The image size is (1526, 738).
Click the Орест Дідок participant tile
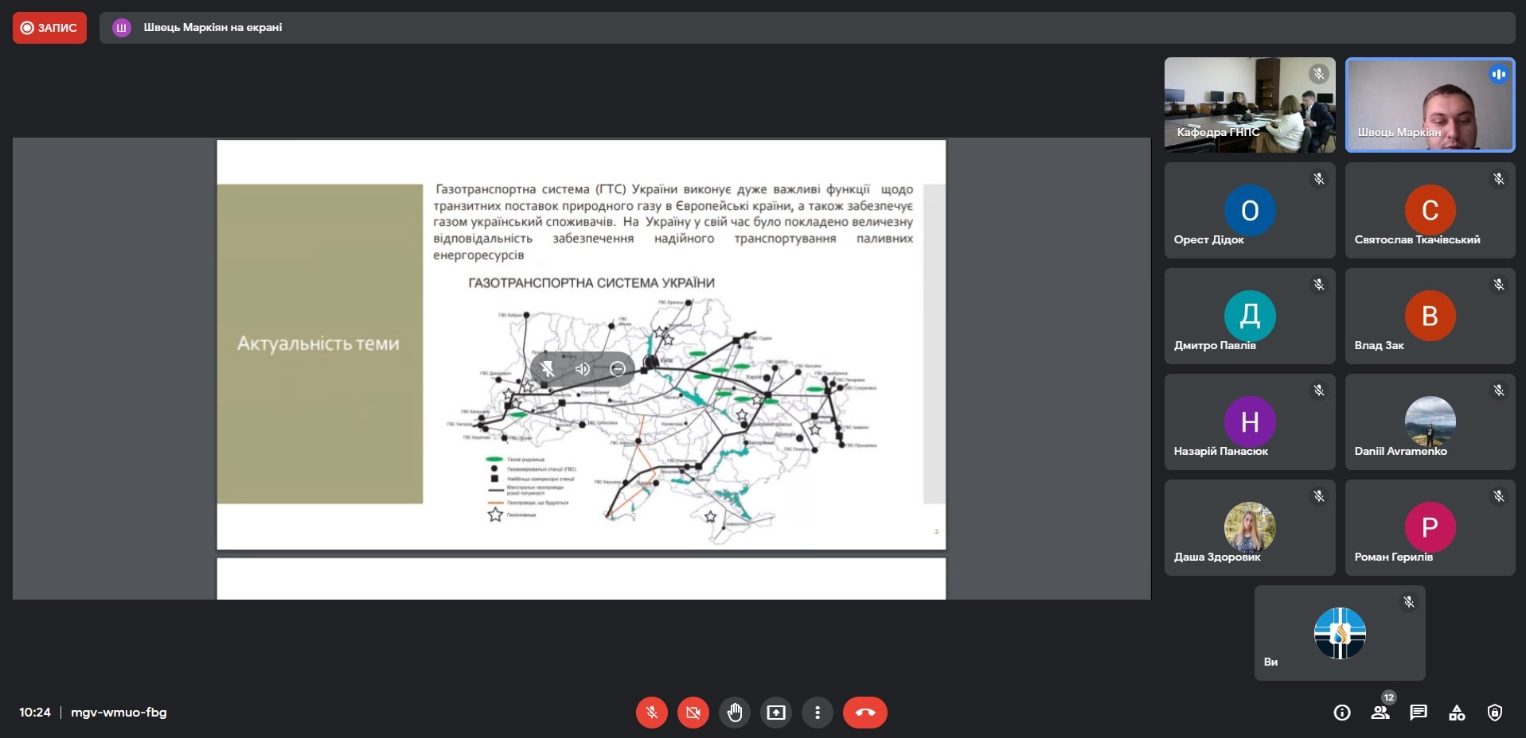[1249, 211]
